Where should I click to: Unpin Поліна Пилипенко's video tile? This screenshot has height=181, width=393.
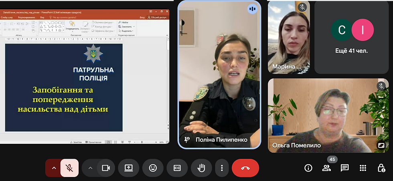pos(187,140)
